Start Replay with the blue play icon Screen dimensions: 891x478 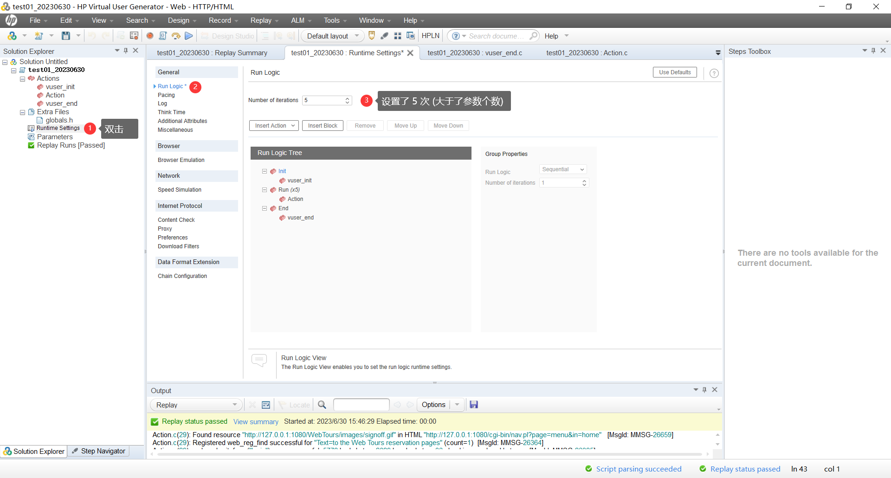click(189, 36)
